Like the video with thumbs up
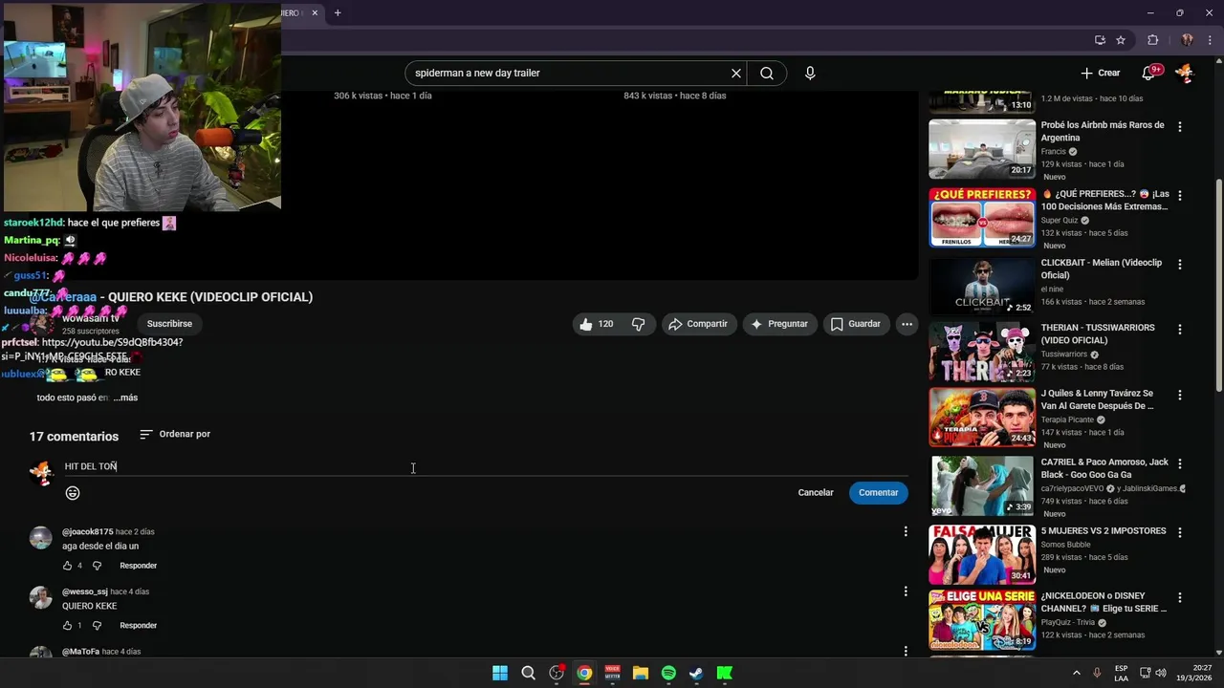1224x688 pixels. (597, 324)
